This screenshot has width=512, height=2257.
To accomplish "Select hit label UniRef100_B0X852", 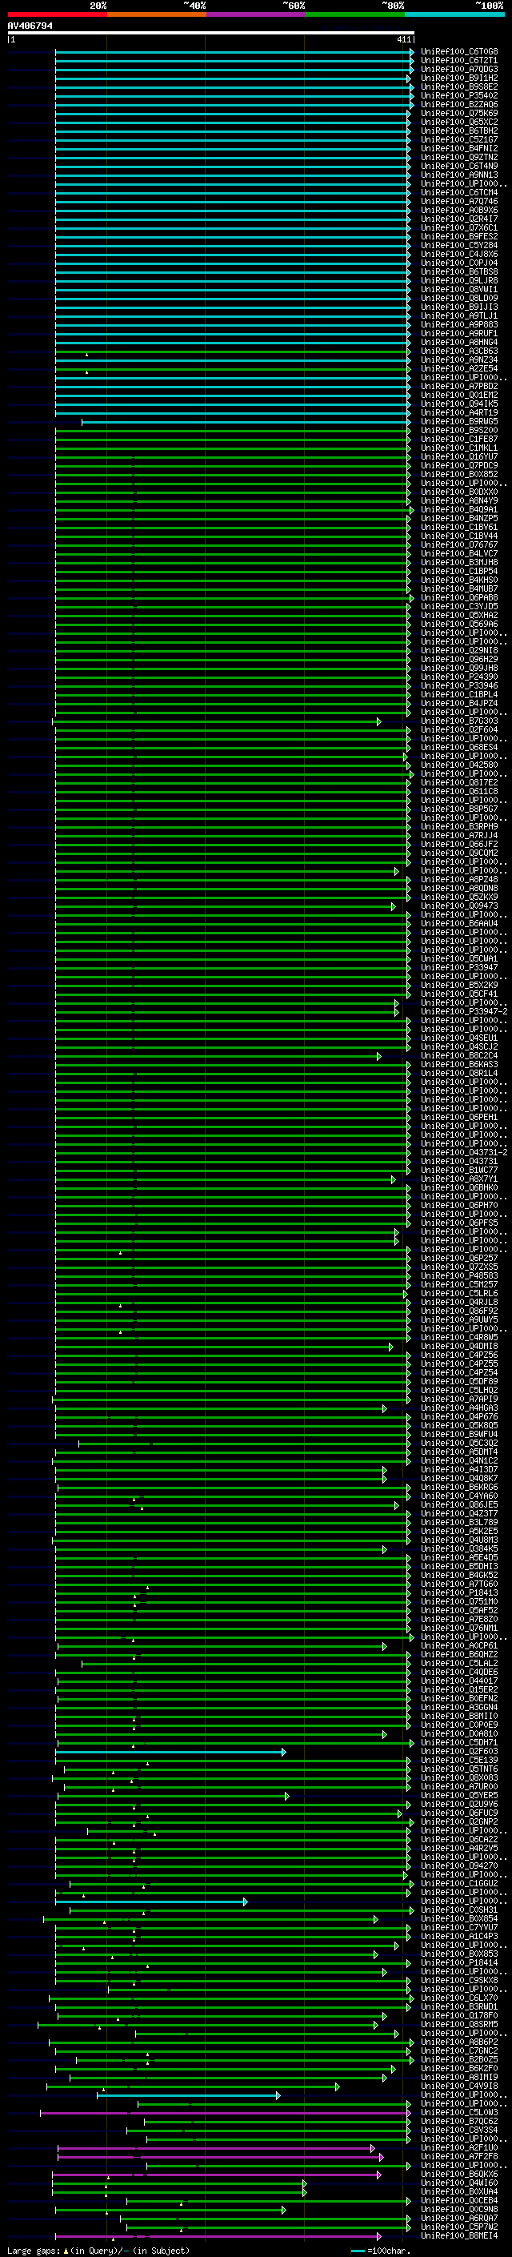I will [x=459, y=474].
